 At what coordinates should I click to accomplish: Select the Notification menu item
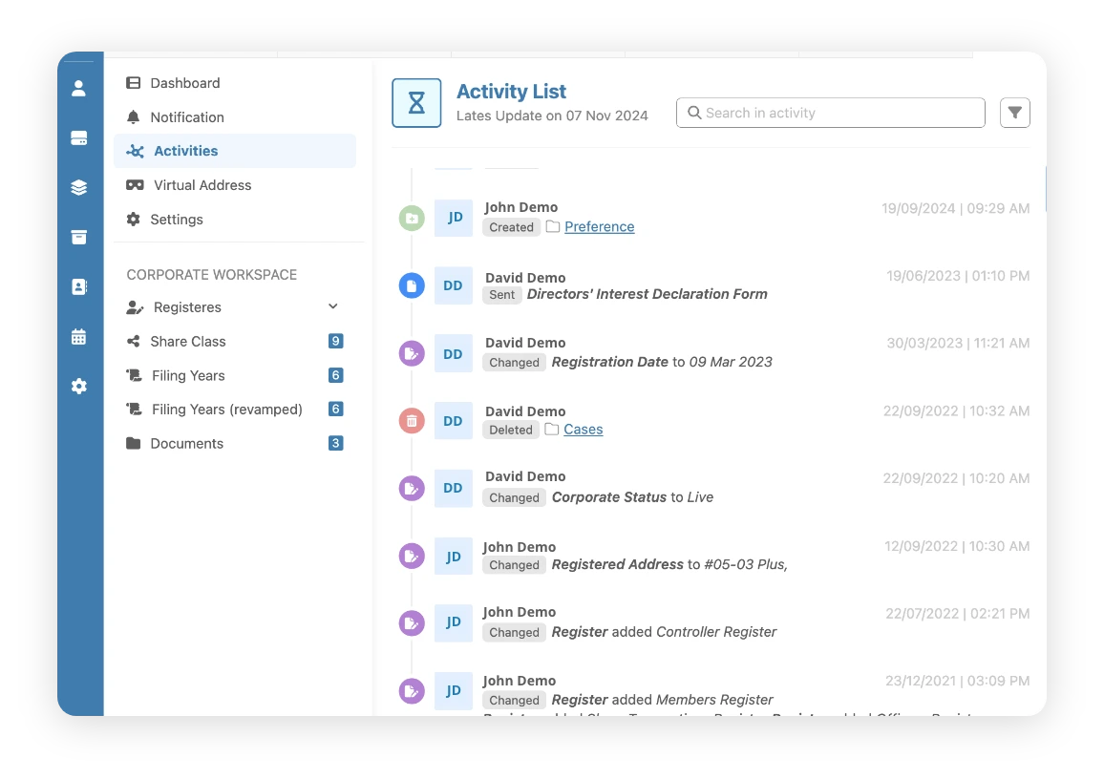(187, 116)
